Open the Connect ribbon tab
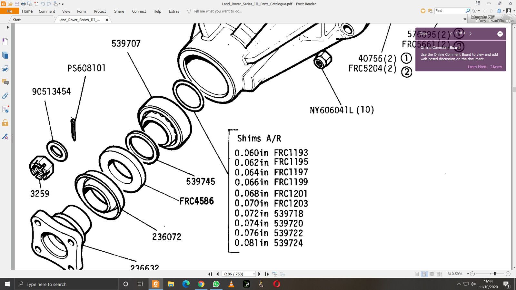The image size is (516, 290). coord(139,11)
